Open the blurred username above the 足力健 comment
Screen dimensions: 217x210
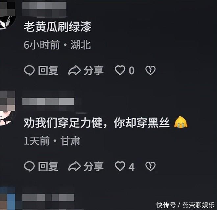pyautogui.click(x=48, y=102)
